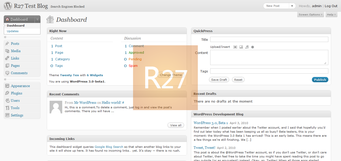Screen dimensions: 341x161
Task: Click the Appearance icon in sidebar
Action: [x=7, y=86]
